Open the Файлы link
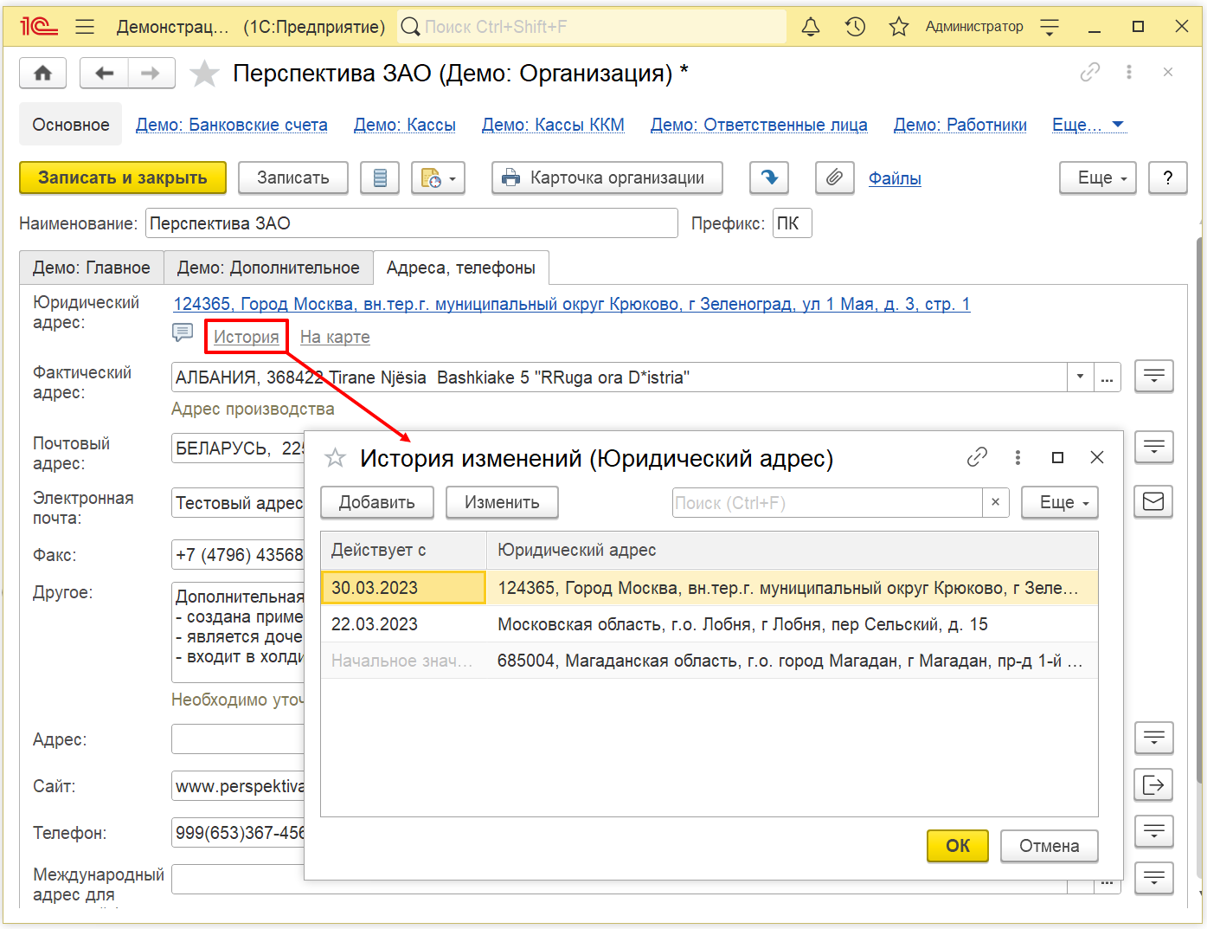Image resolution: width=1207 pixels, height=929 pixels. (x=895, y=178)
